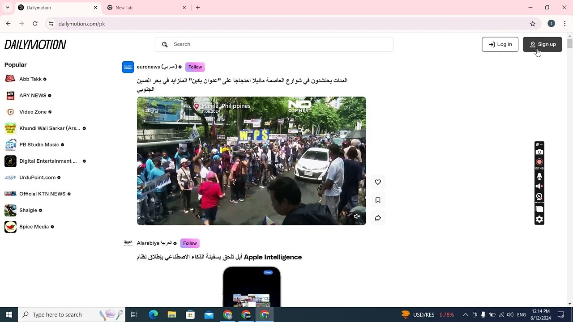Close the New Tab tab
The height and width of the screenshot is (322, 573).
click(184, 8)
